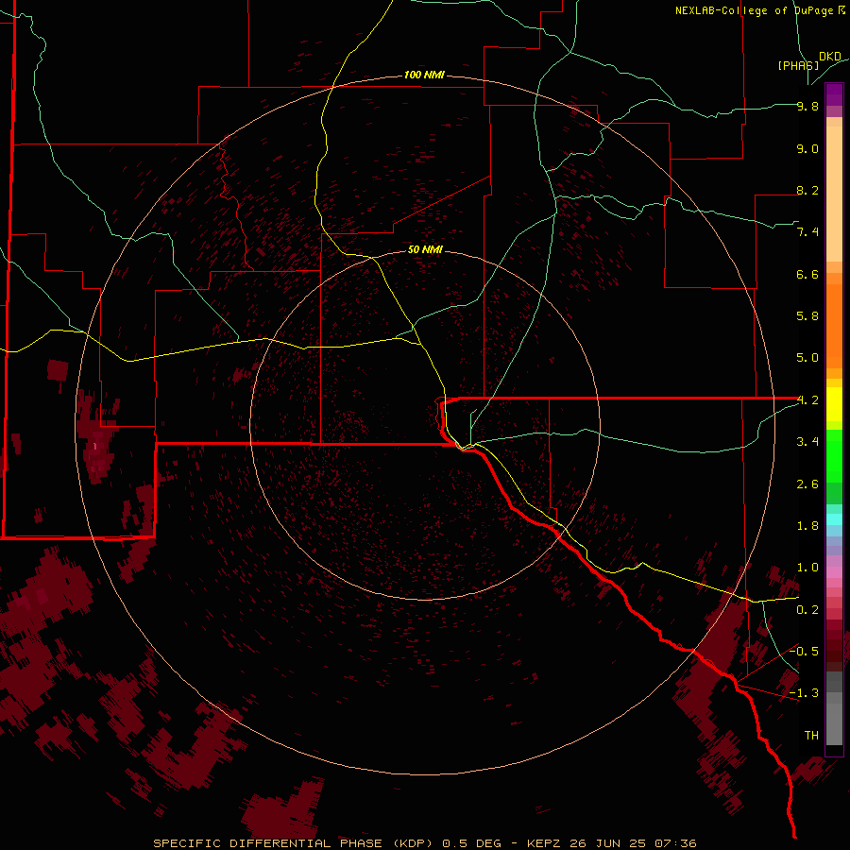Click the 50 NMI range ring label
Viewport: 850px width, 850px height.
click(x=425, y=249)
